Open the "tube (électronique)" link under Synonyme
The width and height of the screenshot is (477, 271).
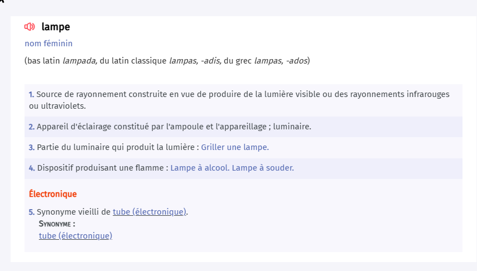pos(75,236)
